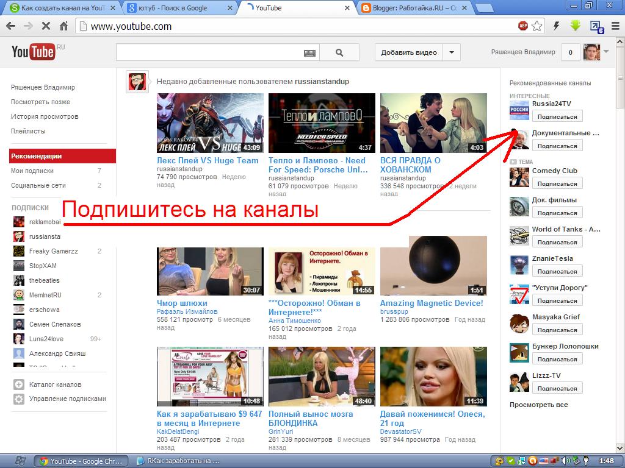Subscribe to Russia24TV
The image size is (625, 468).
(557, 116)
